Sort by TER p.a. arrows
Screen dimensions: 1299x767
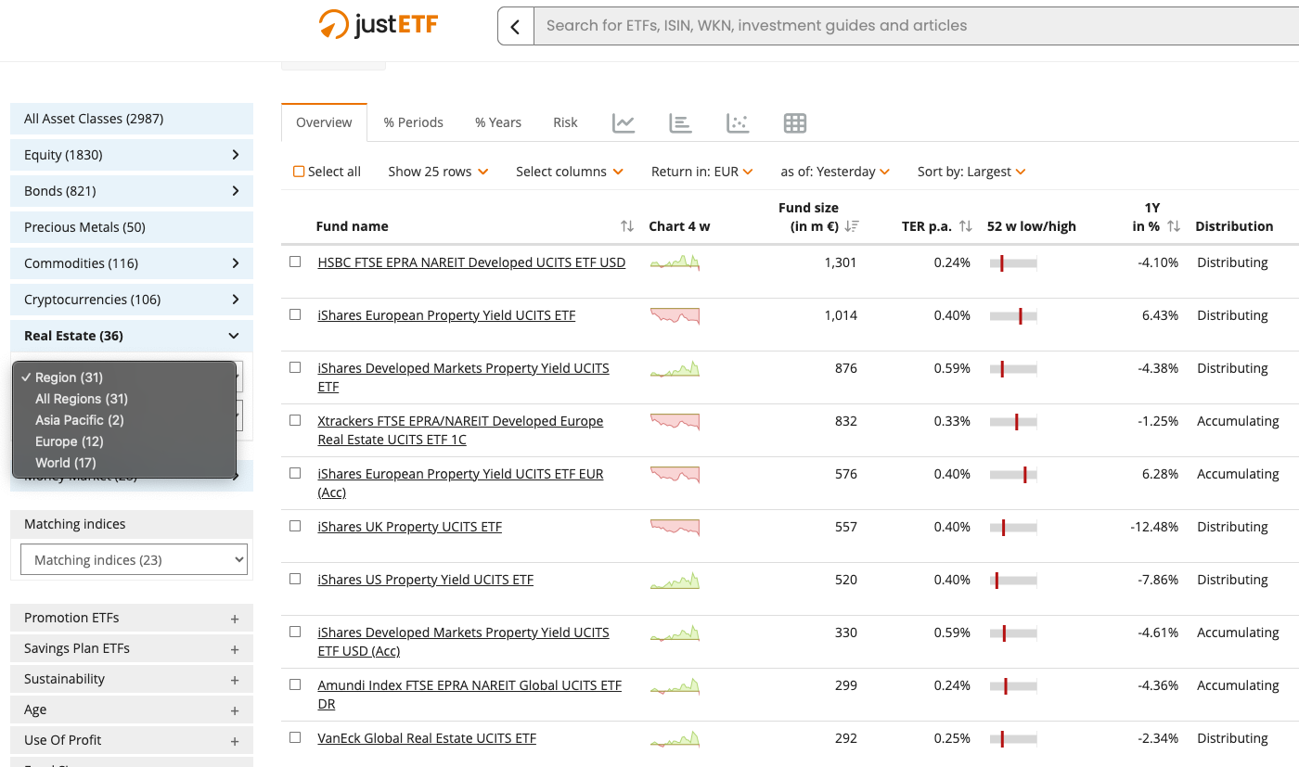pos(965,226)
